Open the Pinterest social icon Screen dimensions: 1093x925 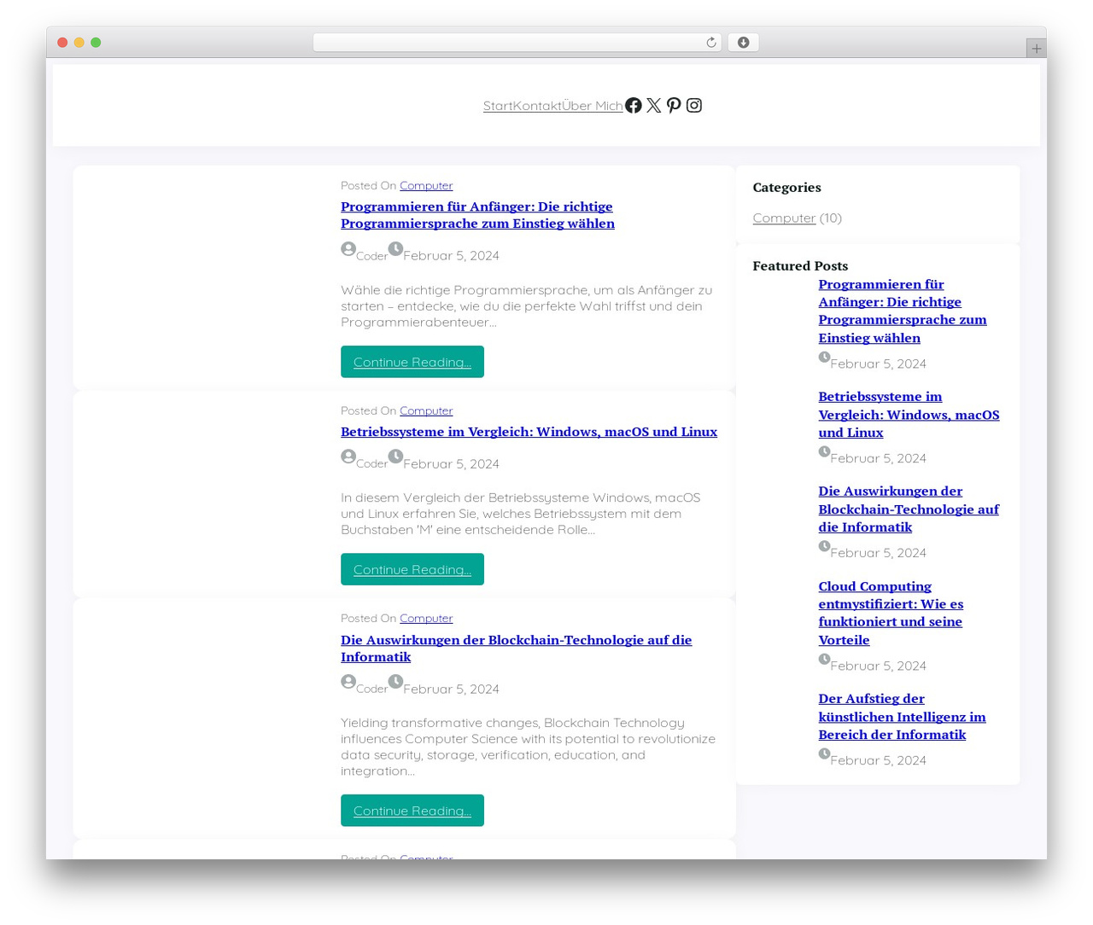[674, 105]
